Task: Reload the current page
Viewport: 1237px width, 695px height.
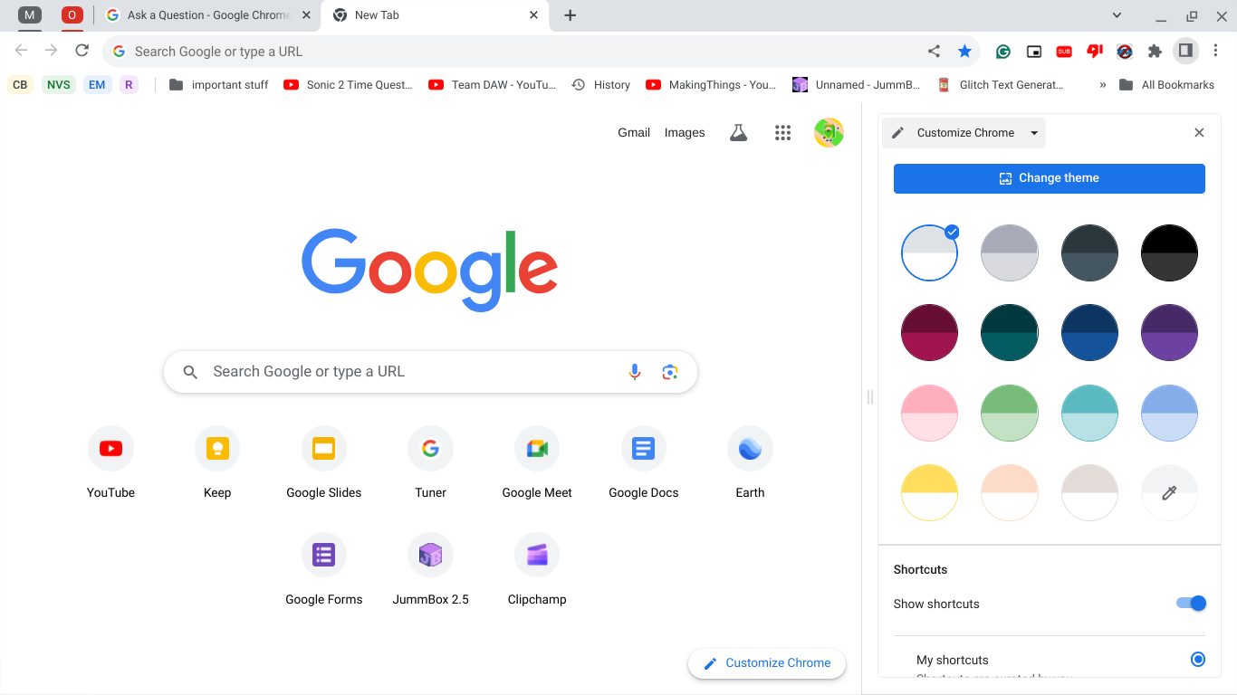Action: click(82, 51)
